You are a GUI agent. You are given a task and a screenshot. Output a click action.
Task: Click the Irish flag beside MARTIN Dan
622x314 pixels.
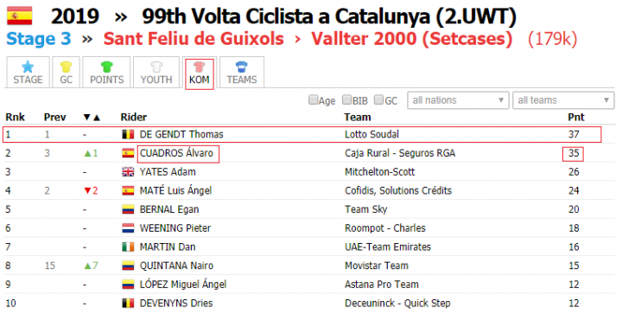(x=128, y=247)
